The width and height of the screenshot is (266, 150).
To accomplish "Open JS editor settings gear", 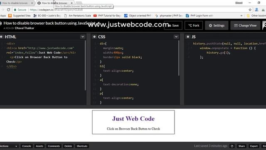I will point(188,37).
